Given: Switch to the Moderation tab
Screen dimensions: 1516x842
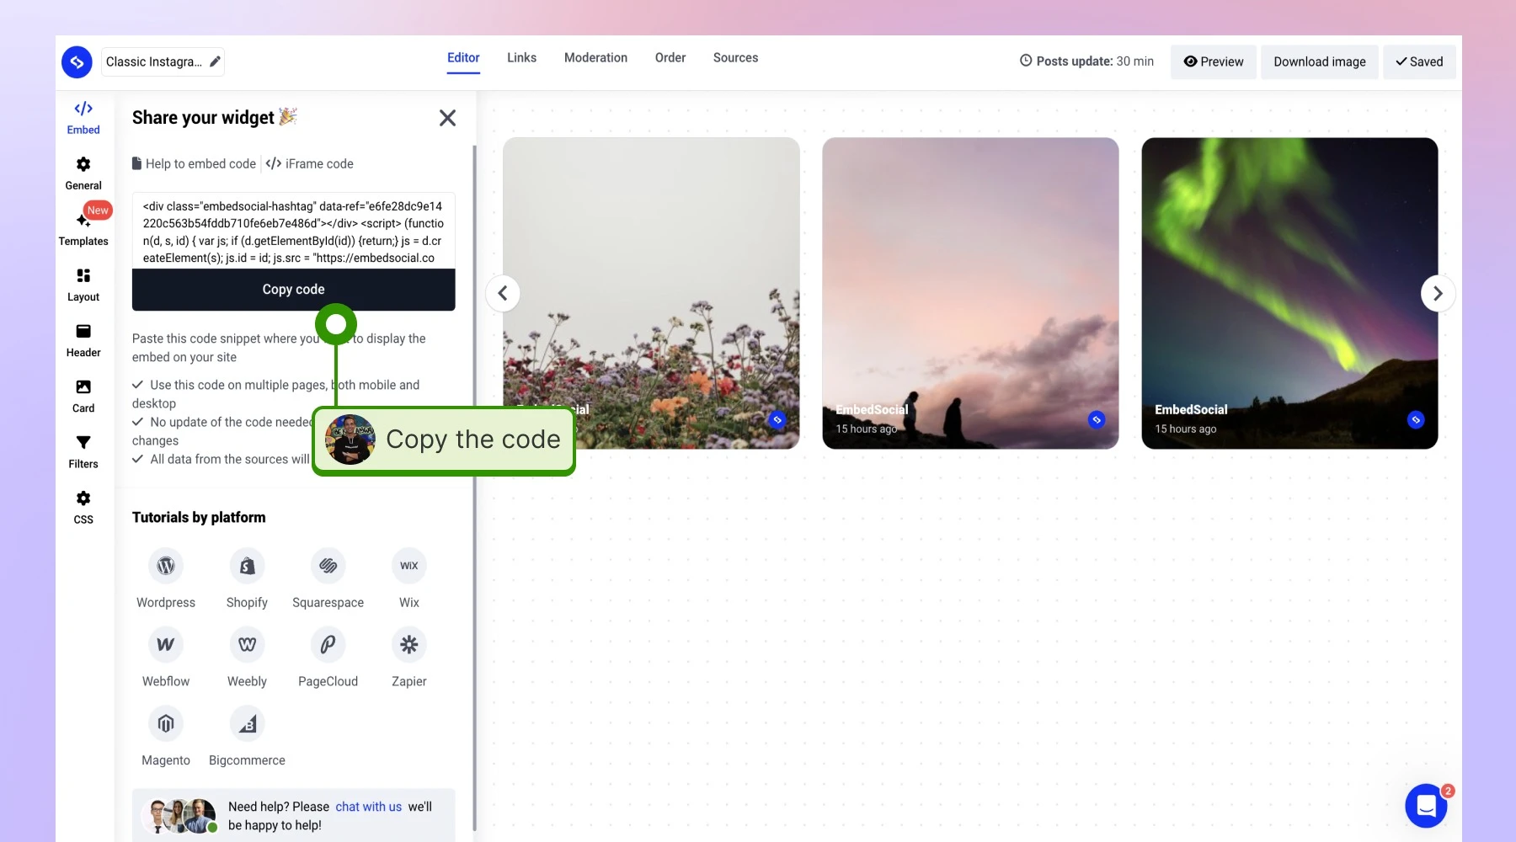Looking at the screenshot, I should point(595,58).
